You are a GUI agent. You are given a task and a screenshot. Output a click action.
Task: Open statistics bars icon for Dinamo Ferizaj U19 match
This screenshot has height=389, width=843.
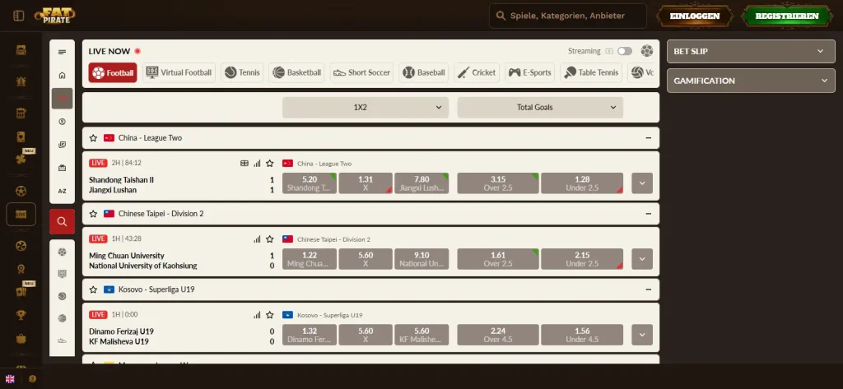[257, 315]
